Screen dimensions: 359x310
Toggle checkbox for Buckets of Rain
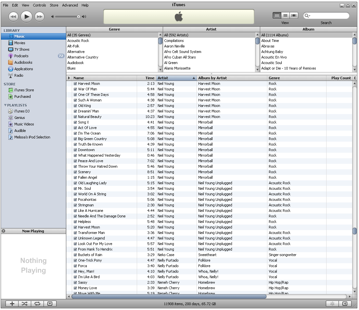[x=75, y=255]
